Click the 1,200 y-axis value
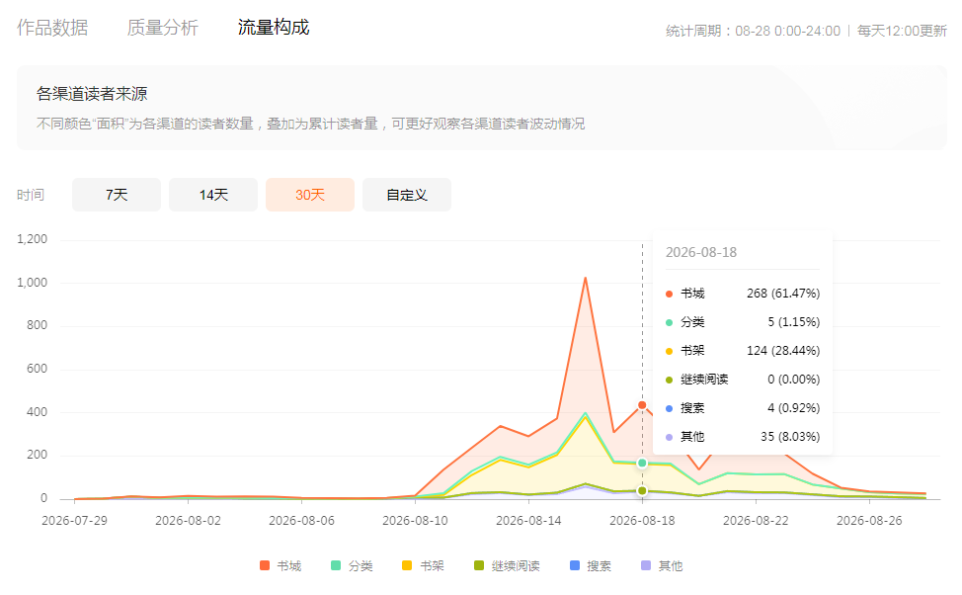This screenshot has width=962, height=595. tap(33, 239)
